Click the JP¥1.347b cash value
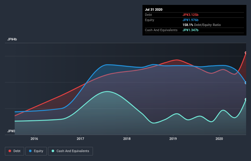251x161 pixels. (190, 30)
